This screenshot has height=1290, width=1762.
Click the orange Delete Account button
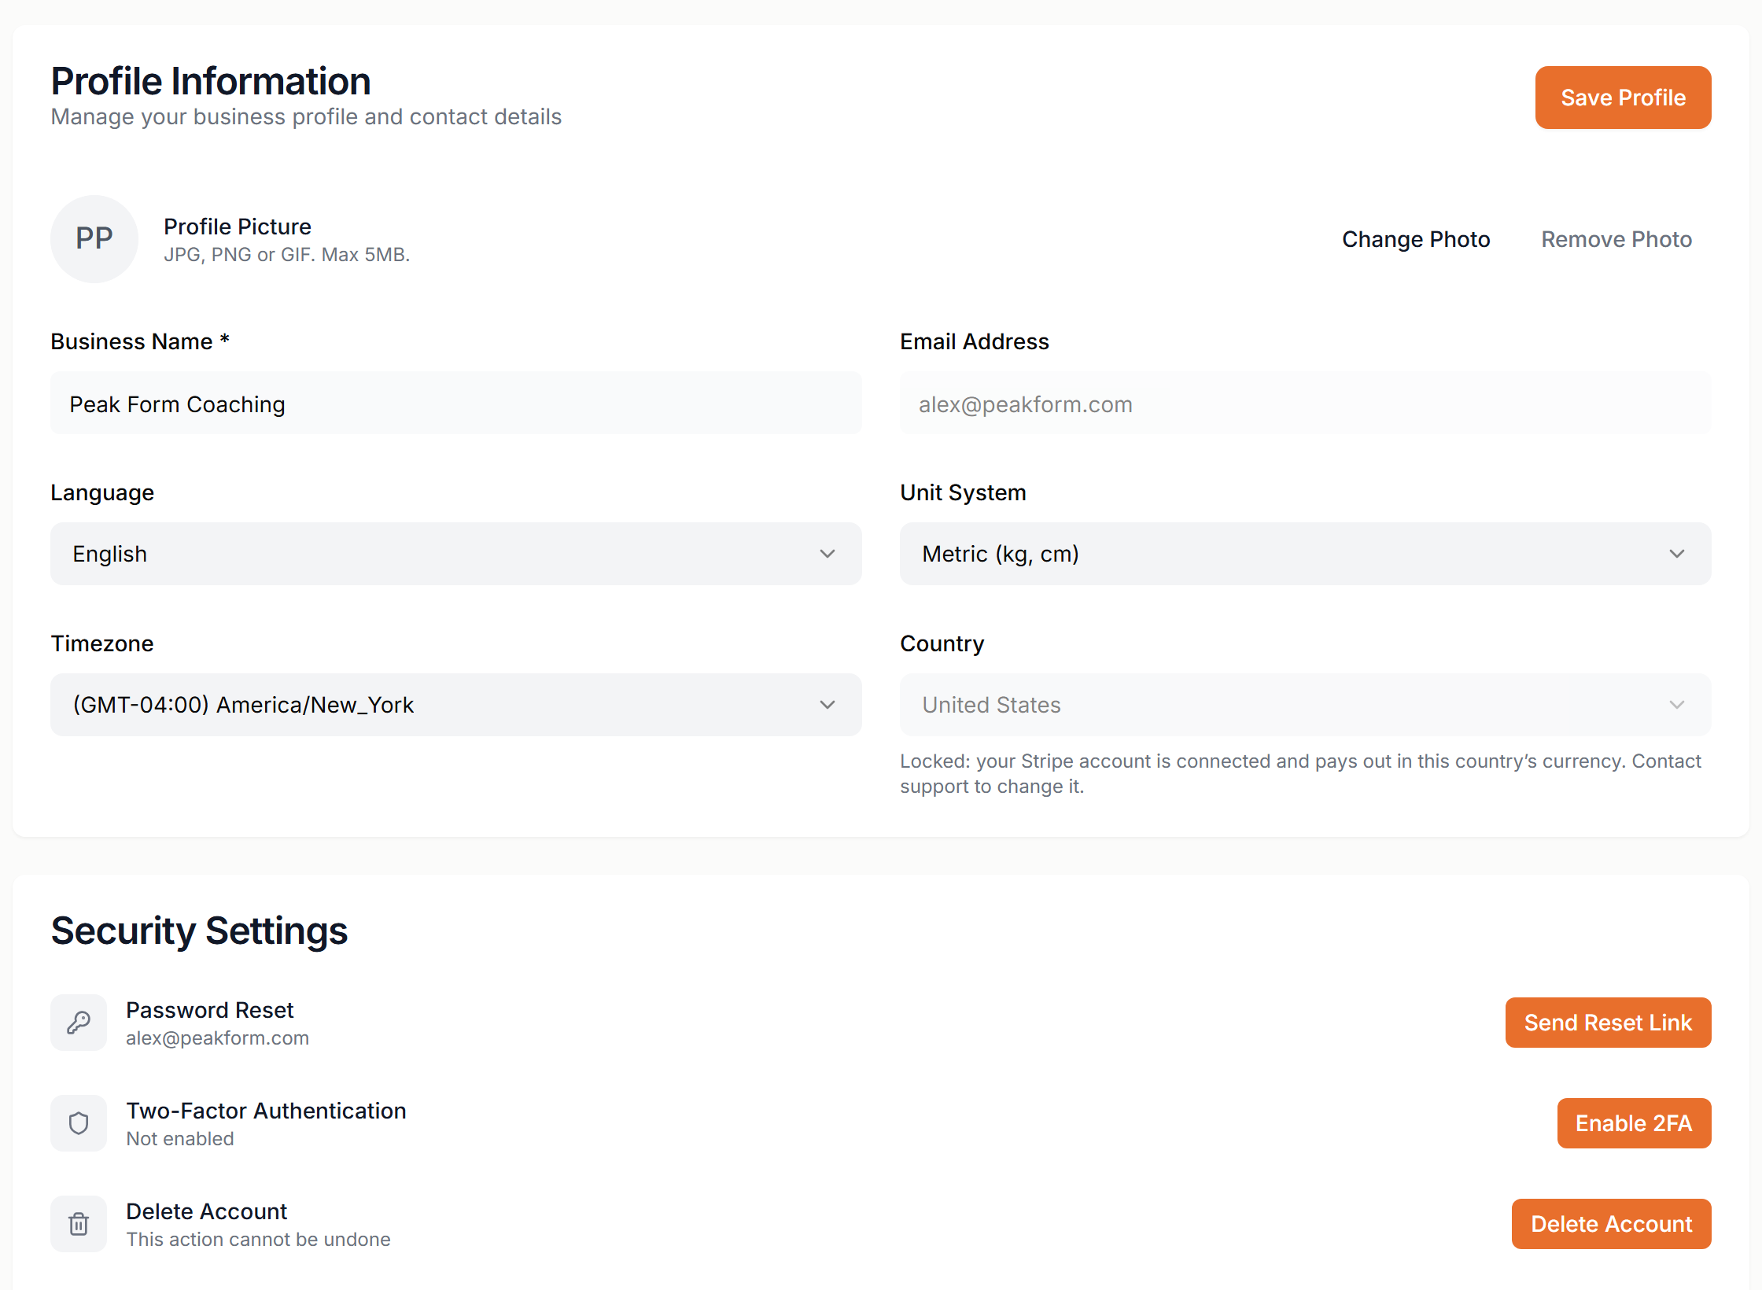[x=1611, y=1224]
